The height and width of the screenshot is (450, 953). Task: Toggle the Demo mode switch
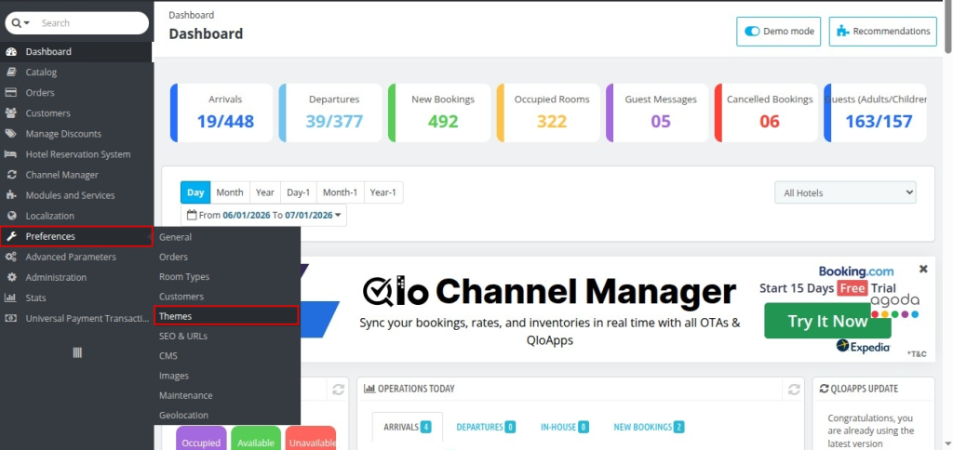752,32
